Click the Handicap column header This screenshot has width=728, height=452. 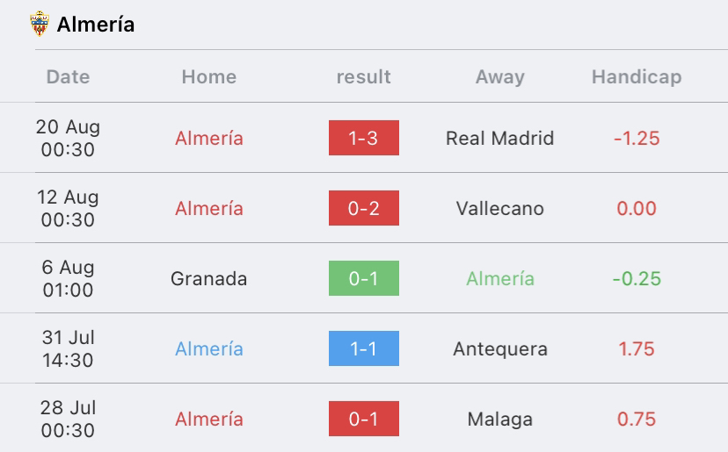pos(637,77)
